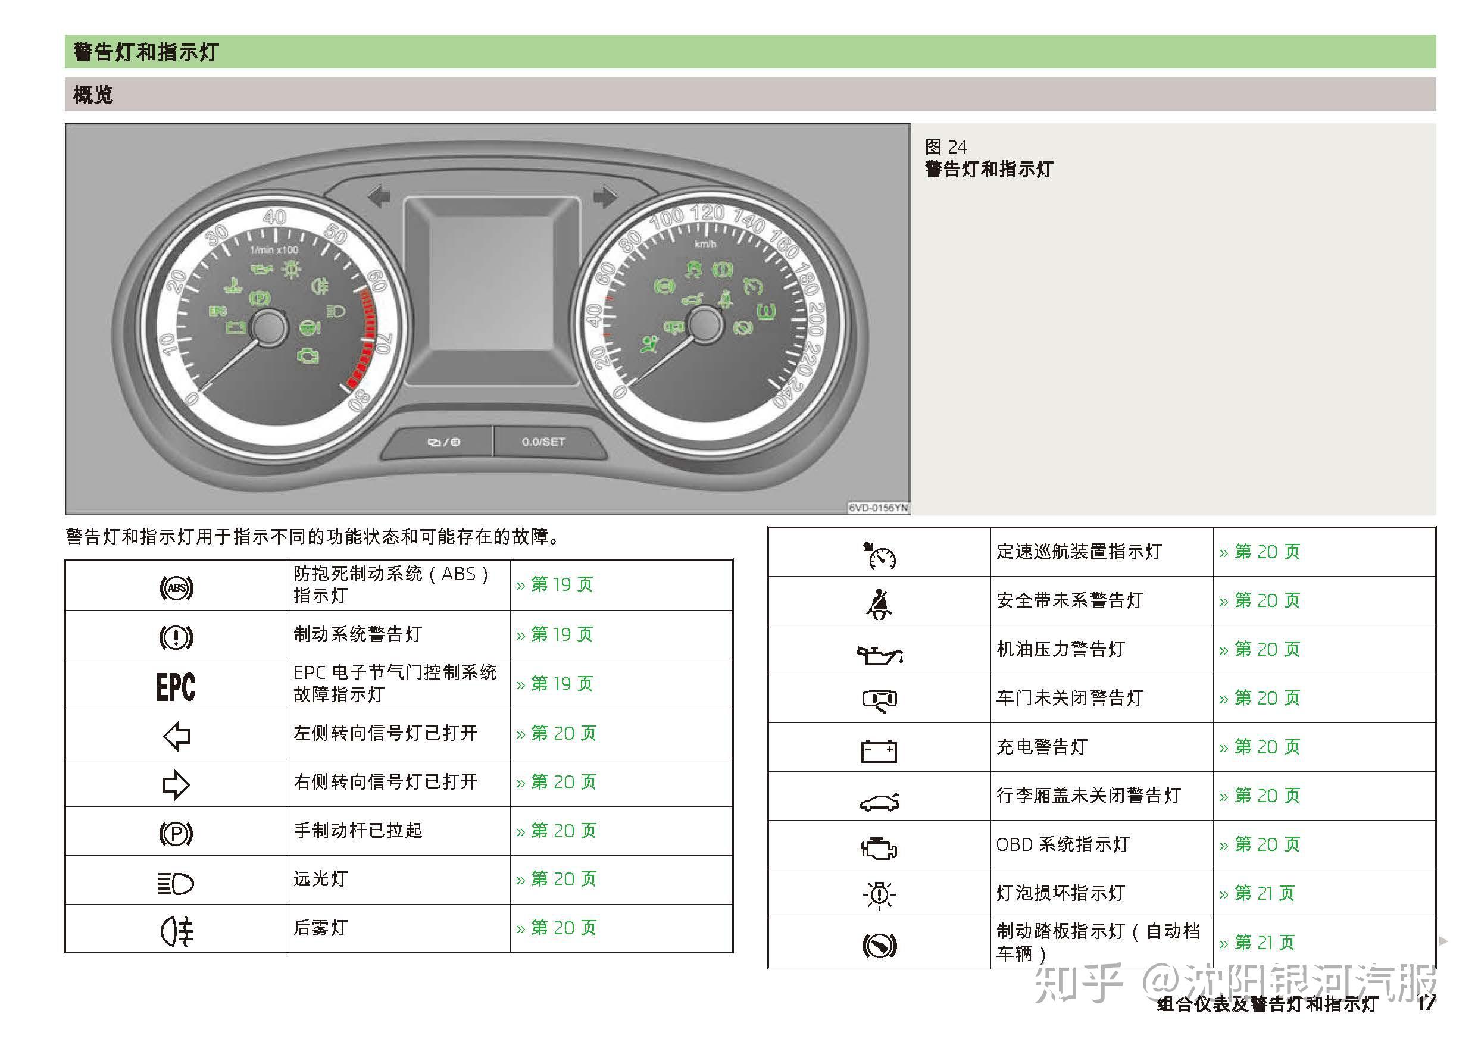Open page 20 link for OBD 系统指示灯
This screenshot has width=1475, height=1042.
(x=1260, y=845)
